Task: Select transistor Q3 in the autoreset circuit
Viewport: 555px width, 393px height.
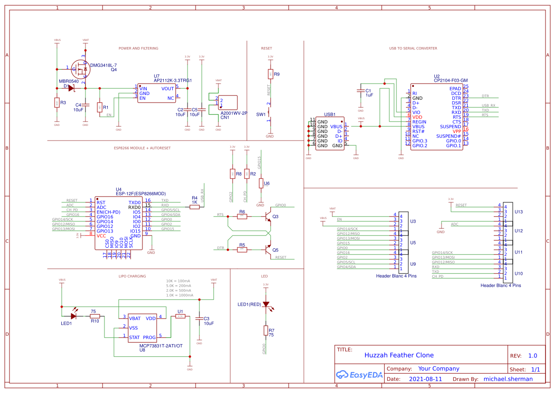Action: (x=268, y=217)
